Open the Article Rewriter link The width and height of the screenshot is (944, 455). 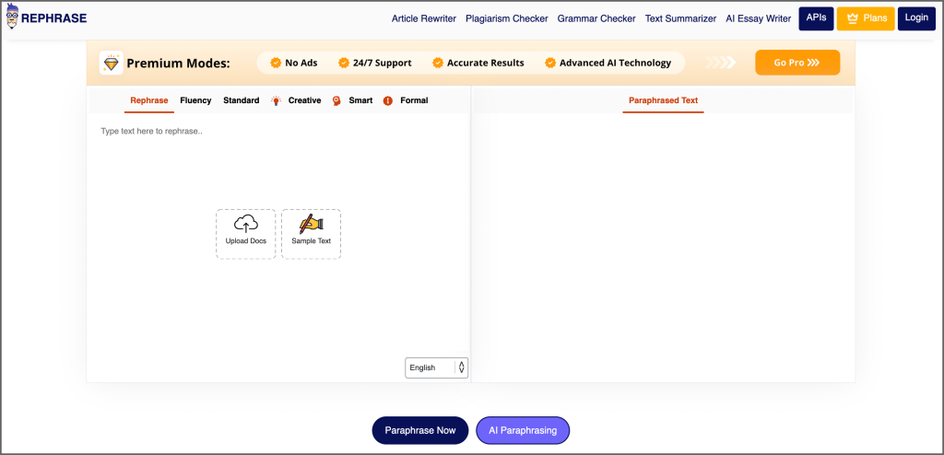[424, 18]
